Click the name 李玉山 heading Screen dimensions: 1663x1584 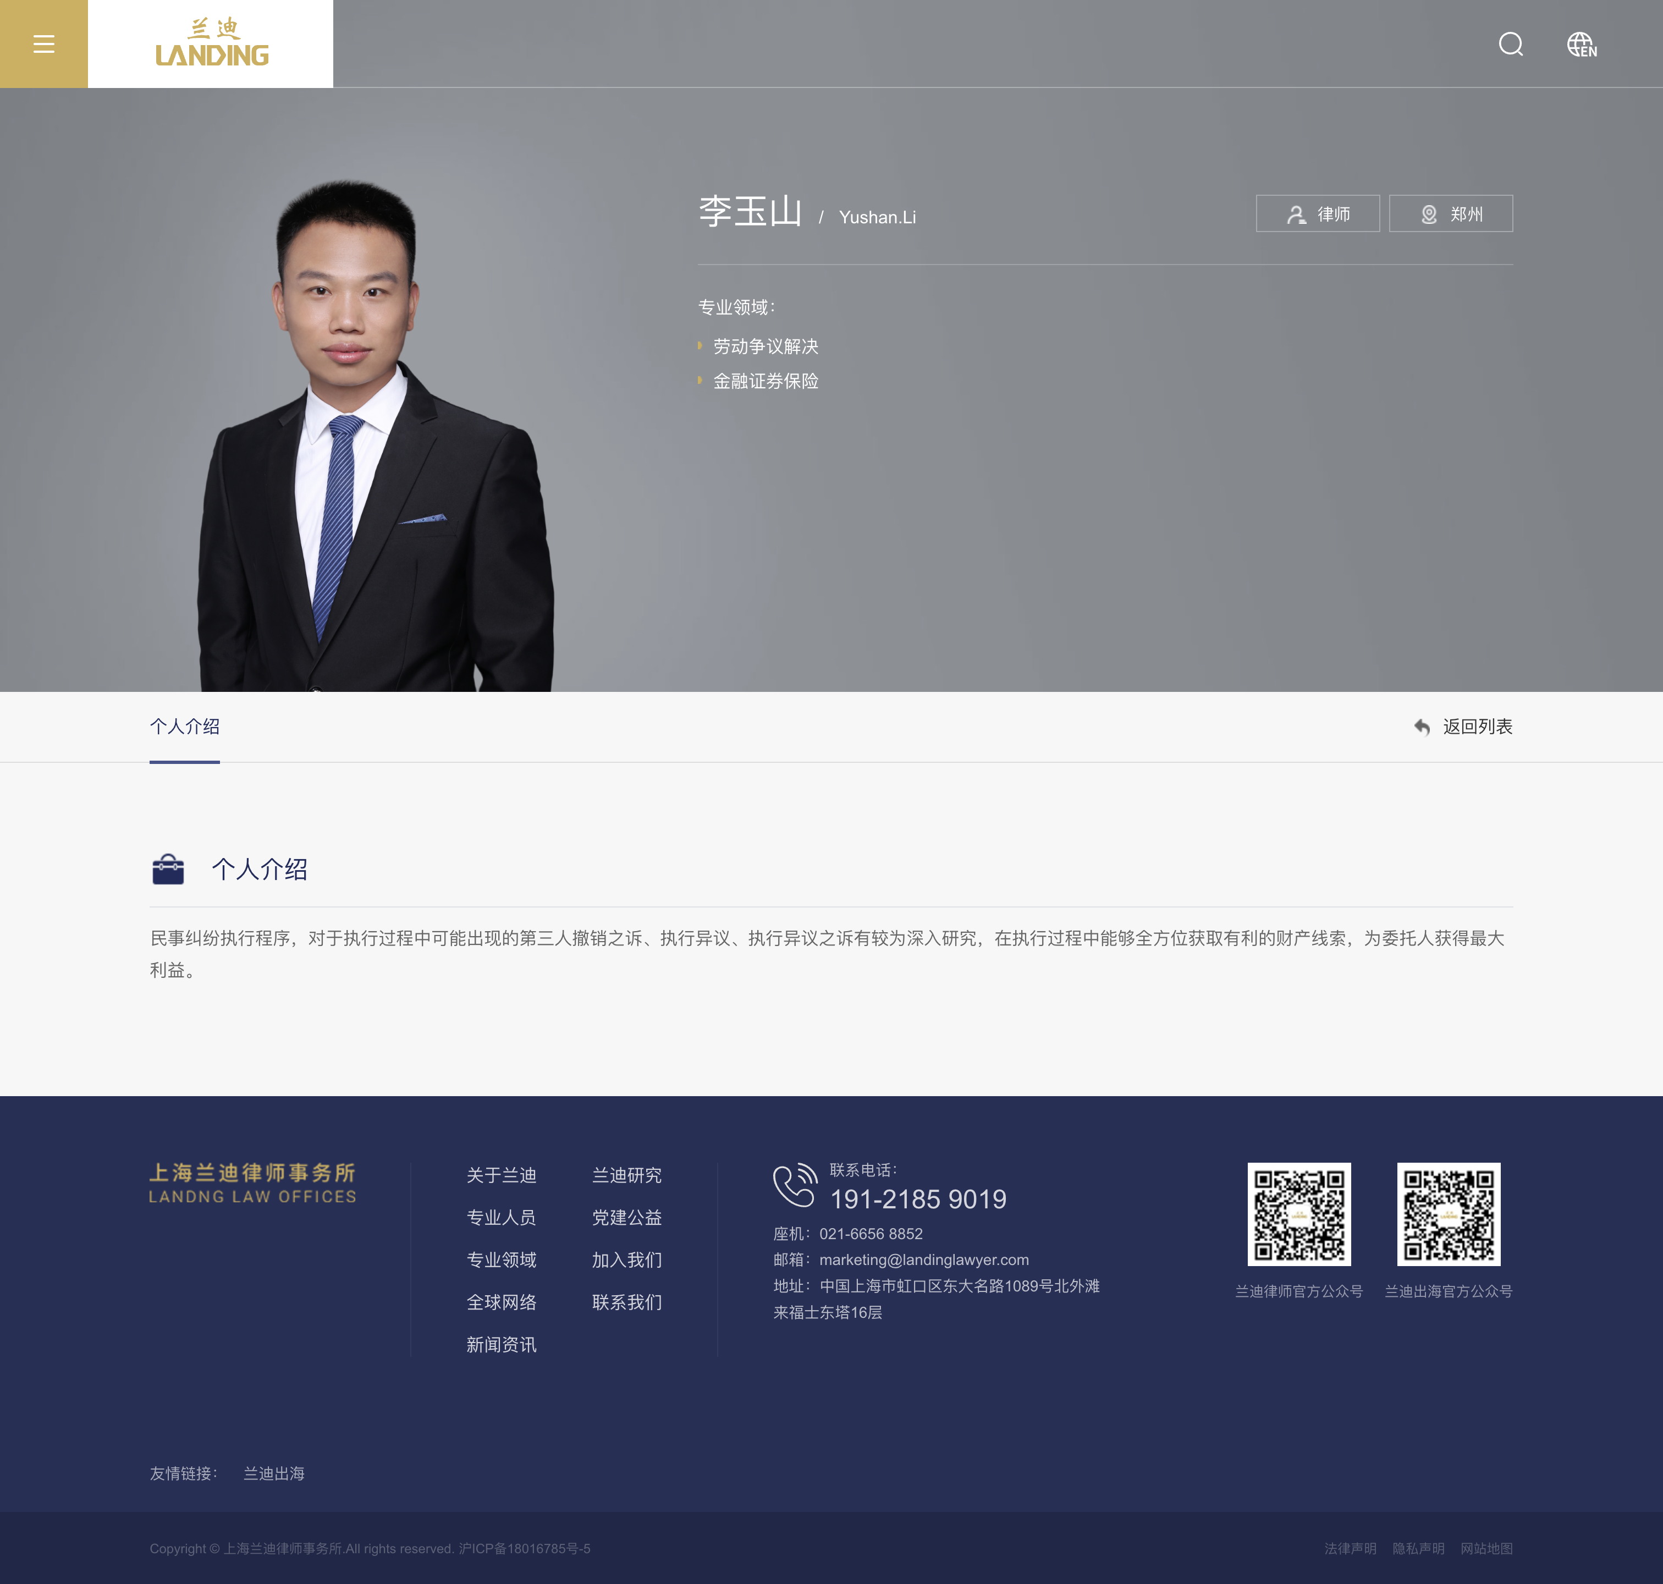tap(751, 211)
